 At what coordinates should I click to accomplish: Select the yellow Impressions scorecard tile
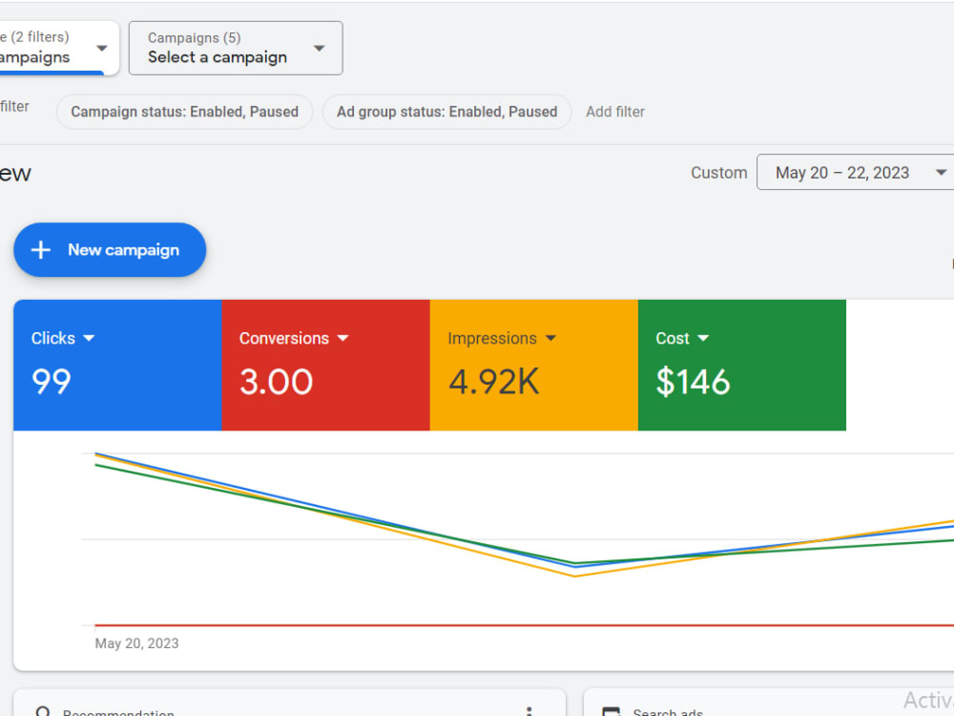(533, 365)
